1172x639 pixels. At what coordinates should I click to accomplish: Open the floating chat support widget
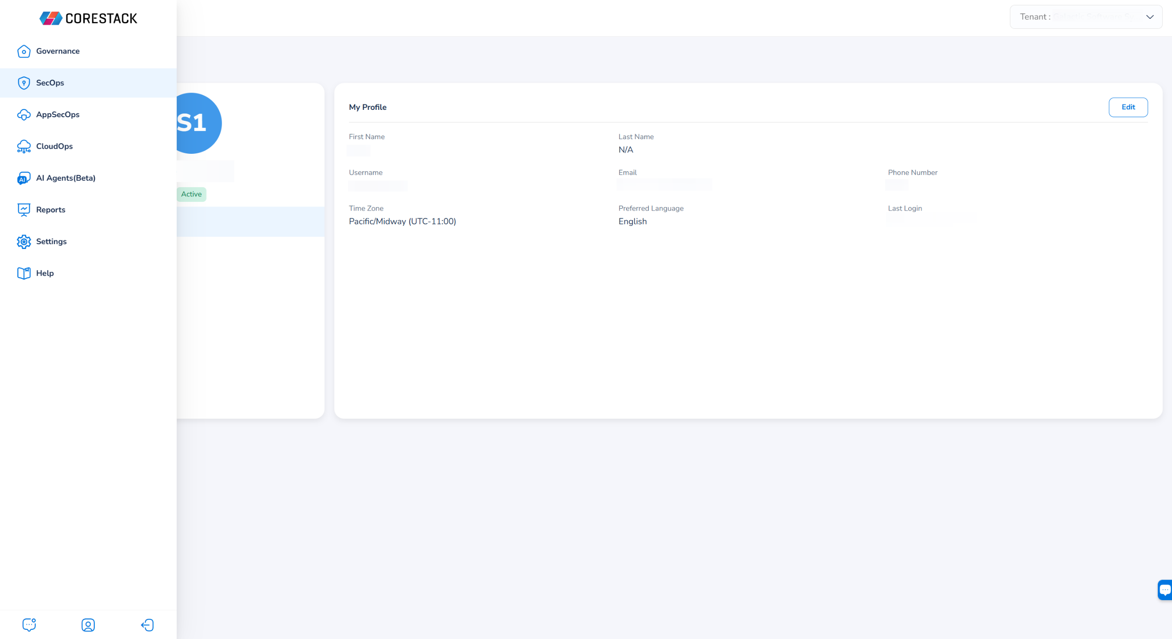click(x=1164, y=590)
